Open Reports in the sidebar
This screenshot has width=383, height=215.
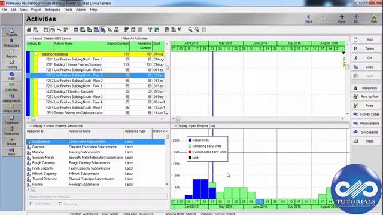pyautogui.click(x=11, y=53)
